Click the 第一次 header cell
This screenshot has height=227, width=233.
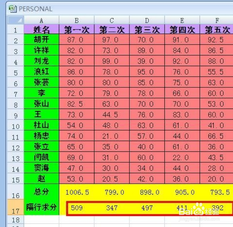tap(77, 30)
